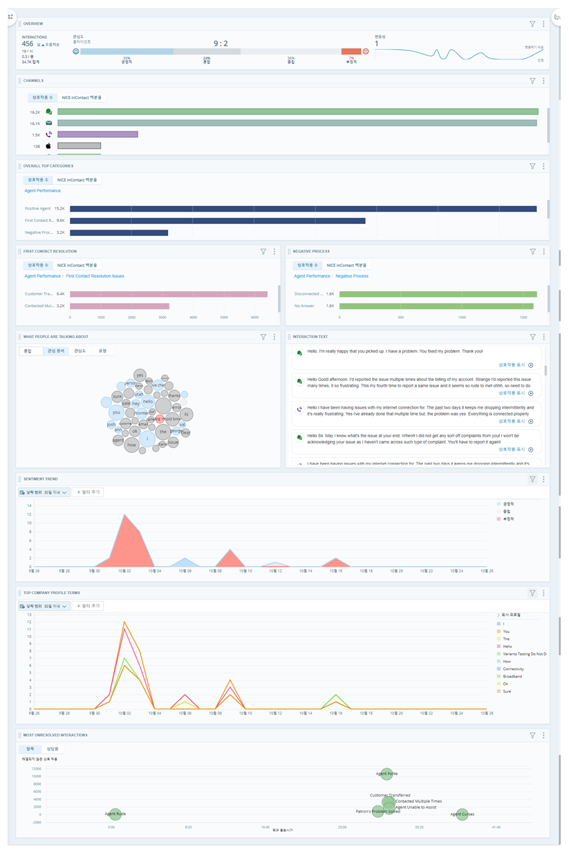The image size is (569, 854).
Task: Click 필터 추가 button in Sentiment Trend
Action: (x=88, y=492)
